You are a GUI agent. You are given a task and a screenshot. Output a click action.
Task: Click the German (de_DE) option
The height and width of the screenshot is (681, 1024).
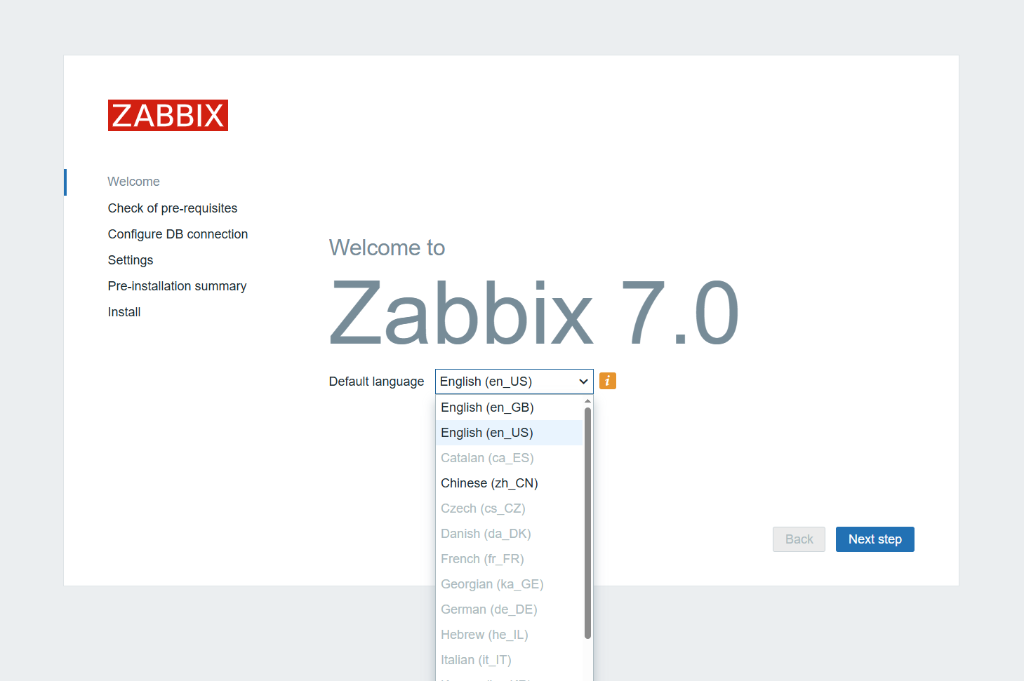[x=488, y=609]
